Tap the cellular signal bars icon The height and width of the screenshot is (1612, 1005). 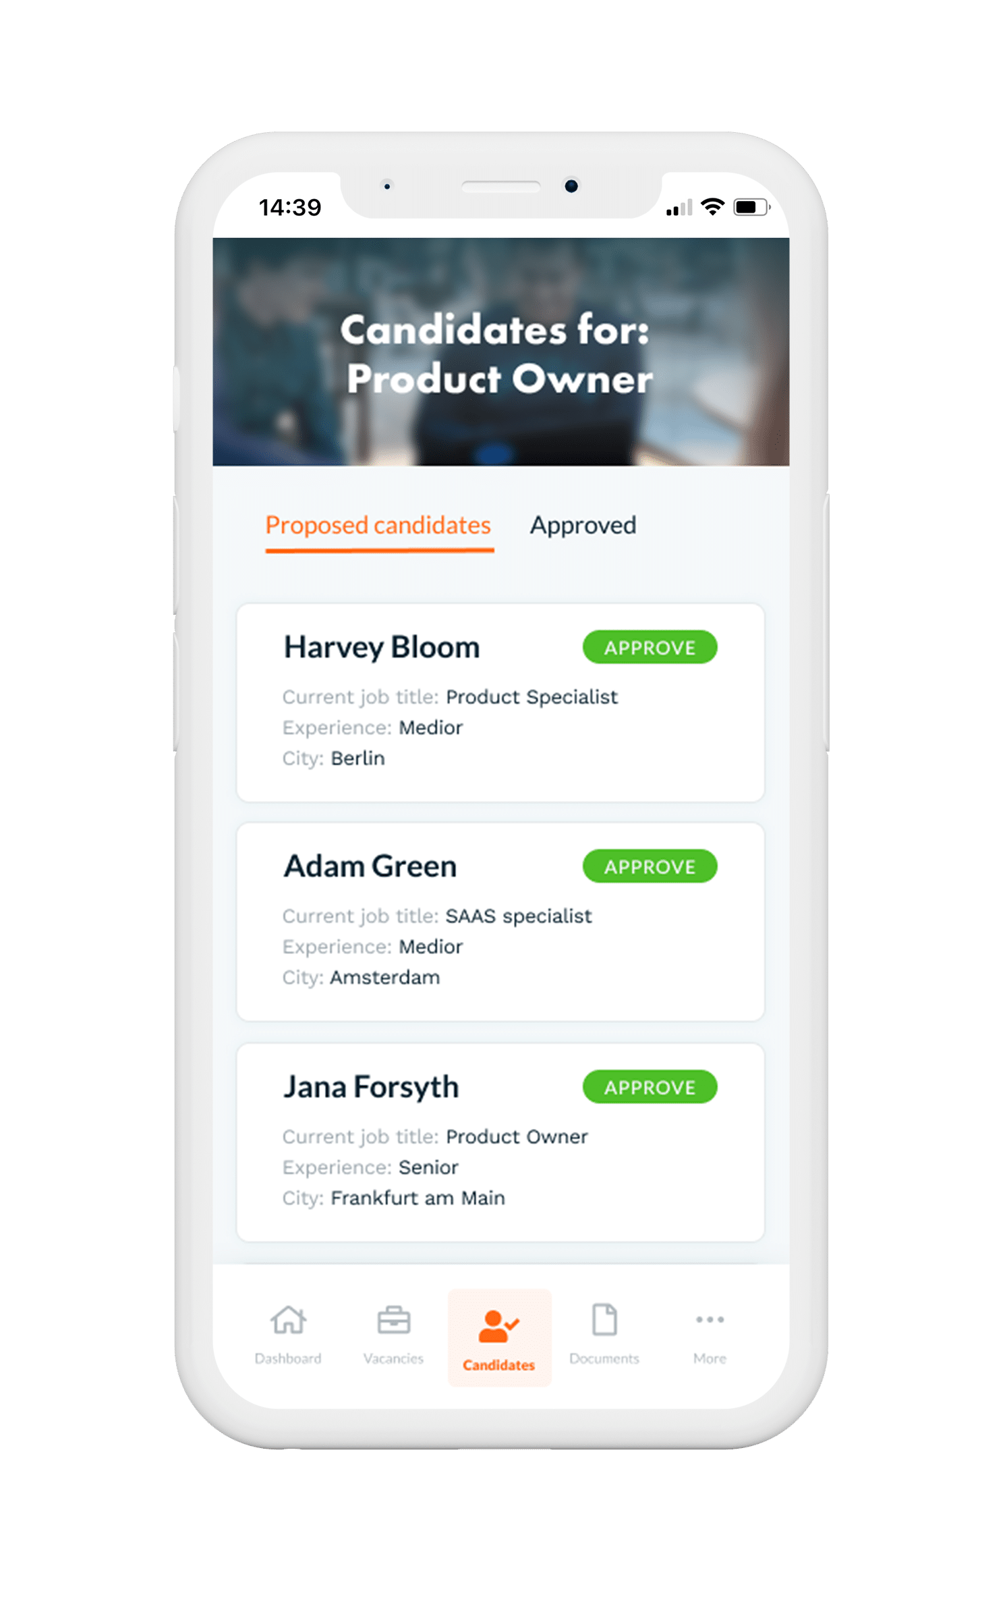pyautogui.click(x=679, y=208)
